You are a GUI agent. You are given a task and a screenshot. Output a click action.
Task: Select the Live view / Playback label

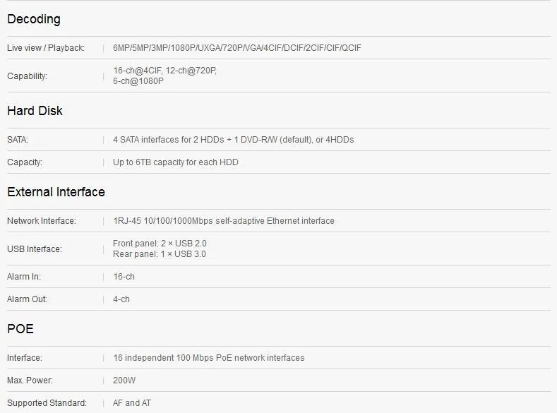pos(46,48)
